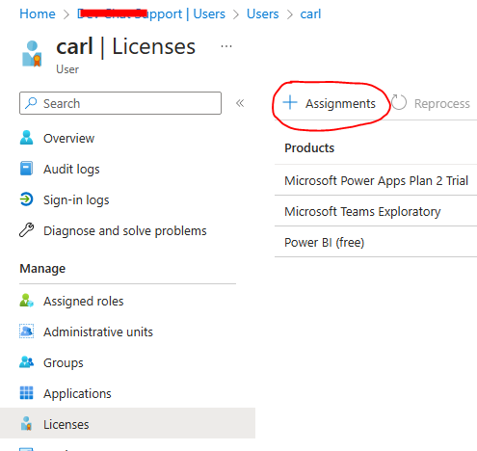The width and height of the screenshot is (477, 451).
Task: Open Audit logs menu item
Action: coord(71,169)
